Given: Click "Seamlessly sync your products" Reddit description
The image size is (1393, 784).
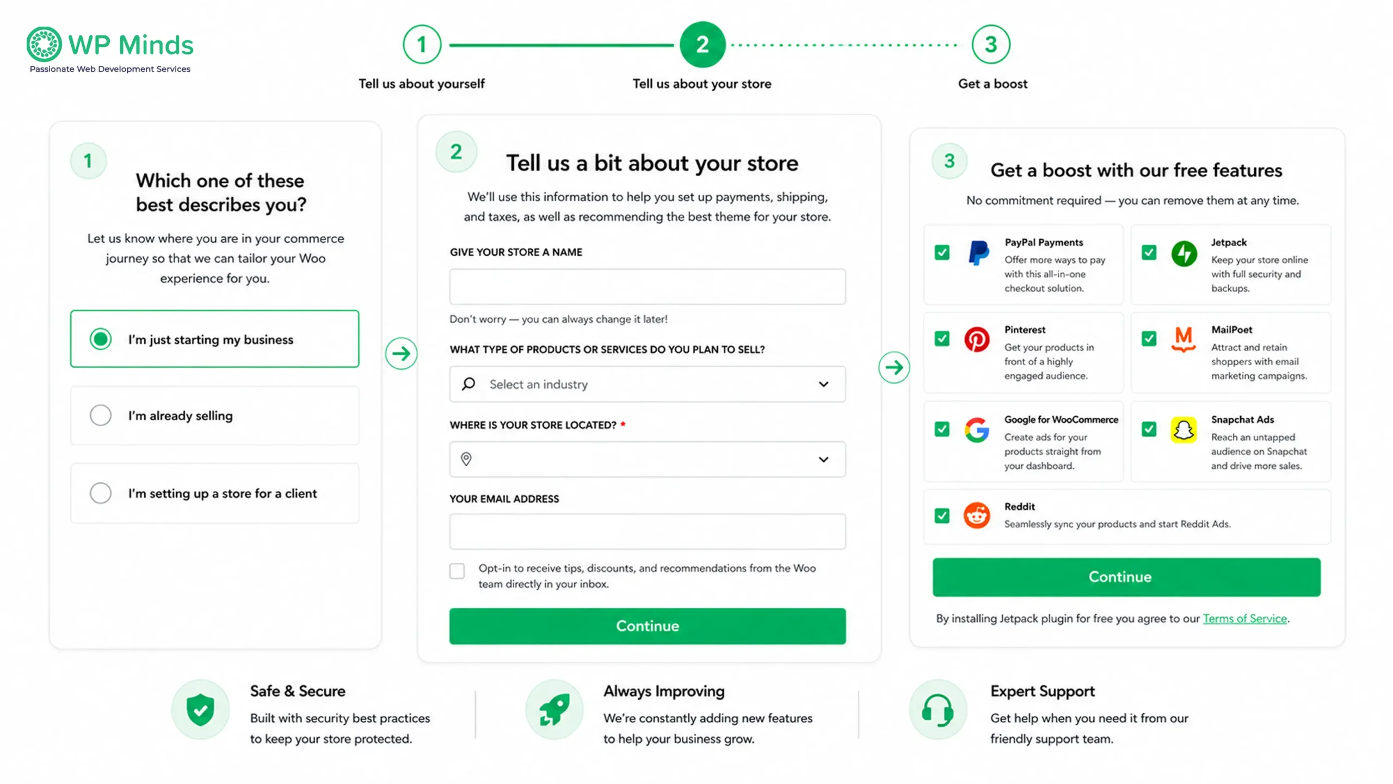Looking at the screenshot, I should click(1117, 524).
